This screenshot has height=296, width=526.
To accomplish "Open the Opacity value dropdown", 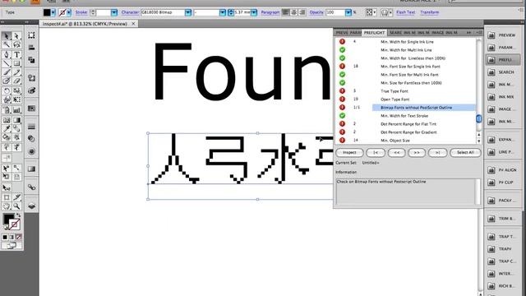I will coord(348,13).
